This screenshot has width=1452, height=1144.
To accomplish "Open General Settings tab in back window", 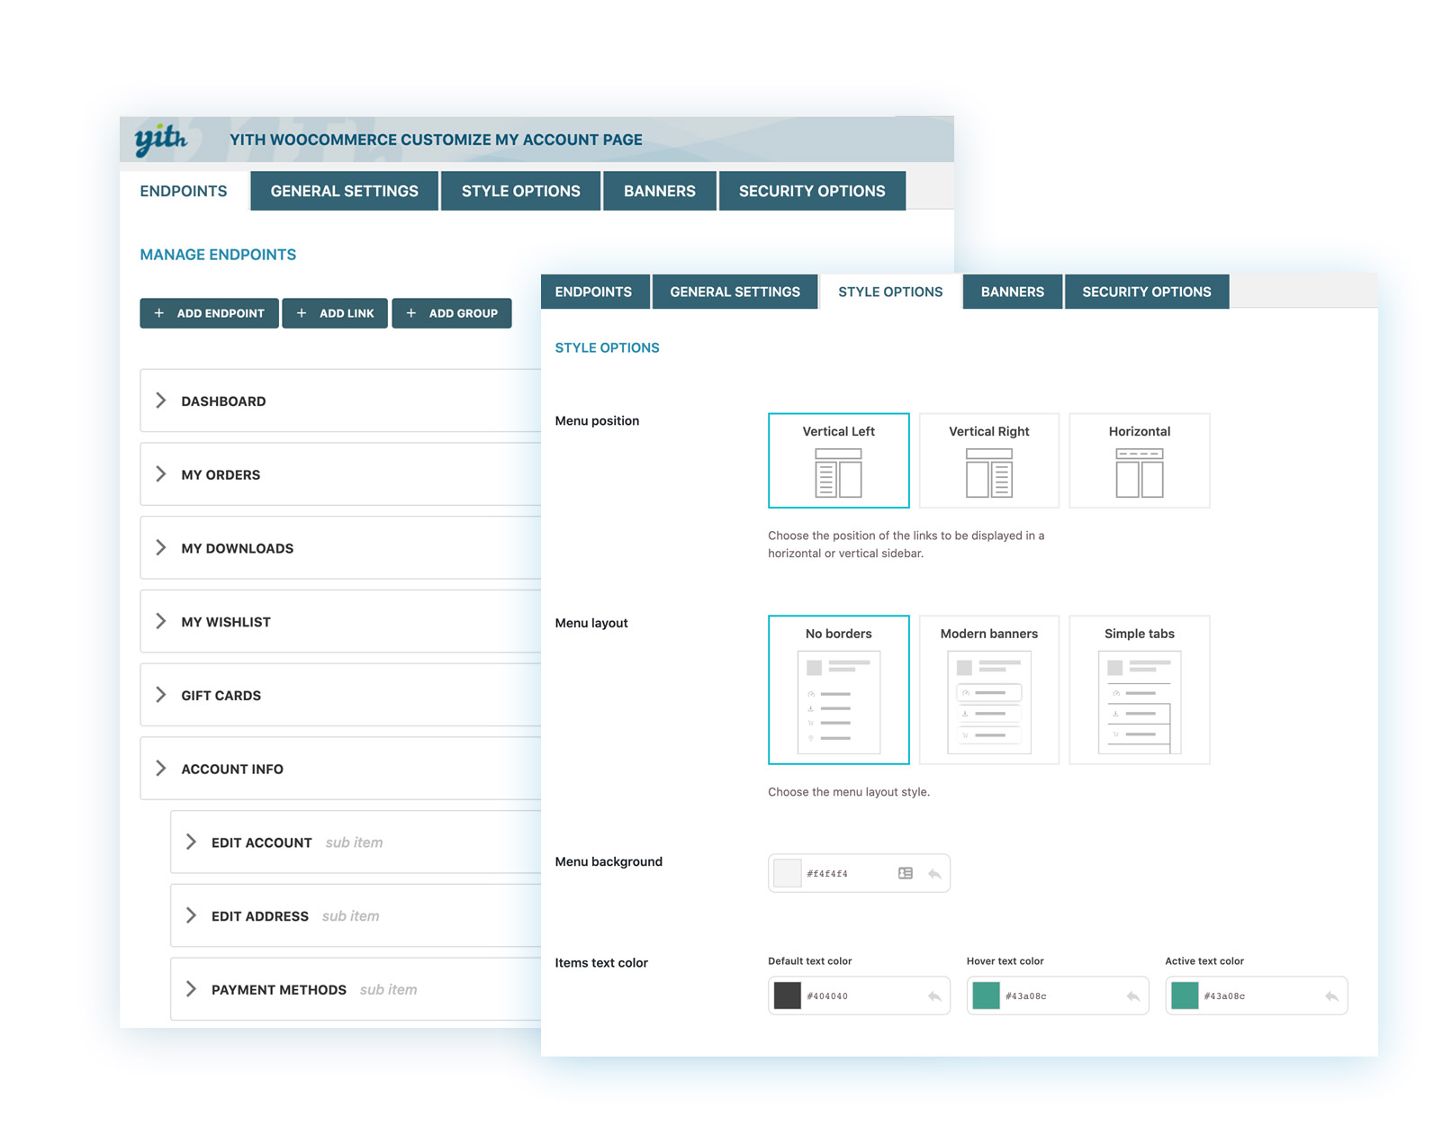I will click(344, 191).
